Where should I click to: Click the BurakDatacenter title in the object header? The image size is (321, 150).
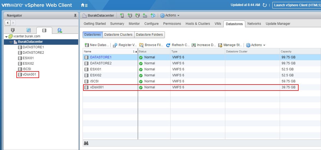click(101, 16)
